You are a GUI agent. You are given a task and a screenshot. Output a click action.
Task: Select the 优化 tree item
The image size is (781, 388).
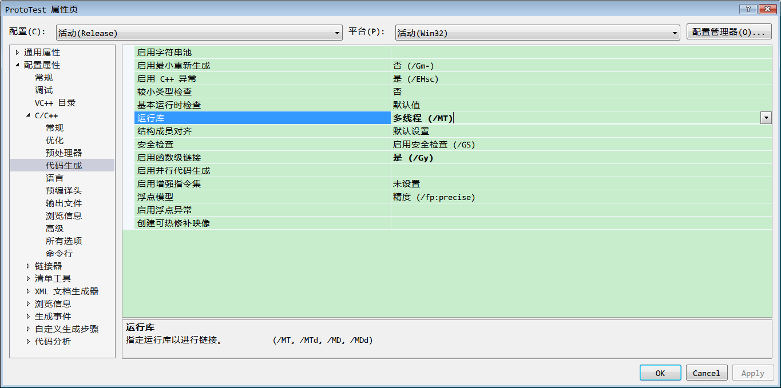coord(54,141)
